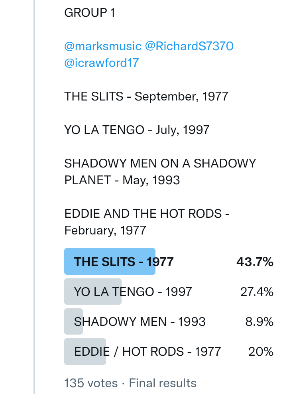This screenshot has width=287, height=394.
Task: Click the 8.9% poll result percentage
Action: point(259,322)
